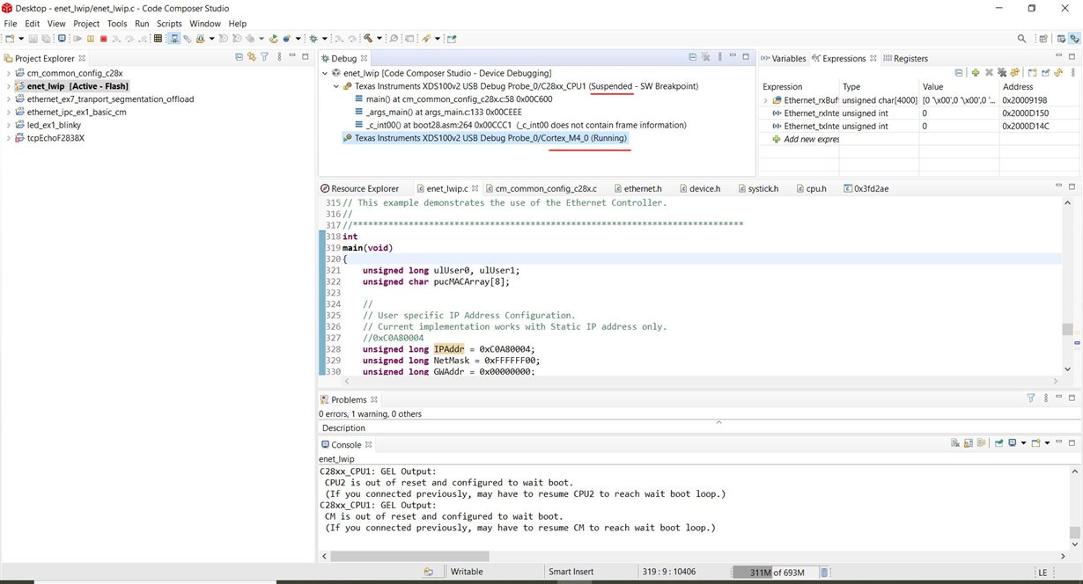Open the toolbar Search magnifier icon
The height and width of the screenshot is (584, 1083).
(1021, 39)
